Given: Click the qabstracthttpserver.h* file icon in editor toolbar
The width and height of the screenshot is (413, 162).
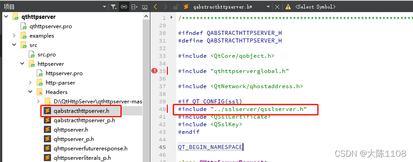Looking at the screenshot, I should 186,7.
